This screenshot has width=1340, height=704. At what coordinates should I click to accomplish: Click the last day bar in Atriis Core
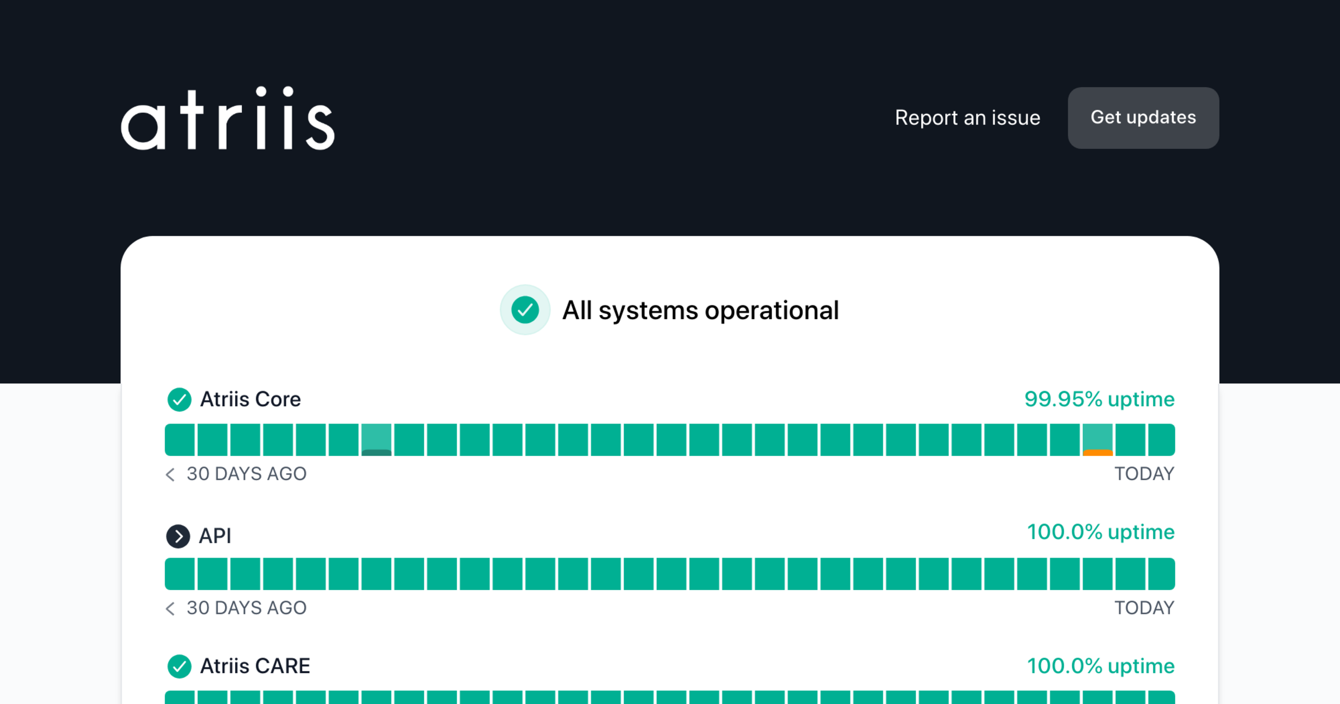pyautogui.click(x=1161, y=440)
